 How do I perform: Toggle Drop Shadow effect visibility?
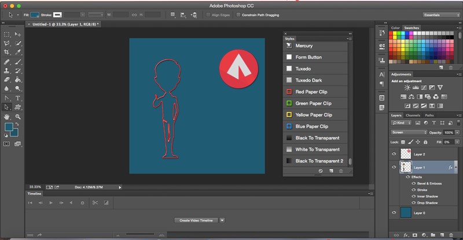coord(414,203)
